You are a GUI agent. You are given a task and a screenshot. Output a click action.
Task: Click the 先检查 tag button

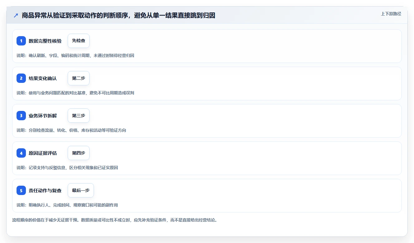click(79, 41)
